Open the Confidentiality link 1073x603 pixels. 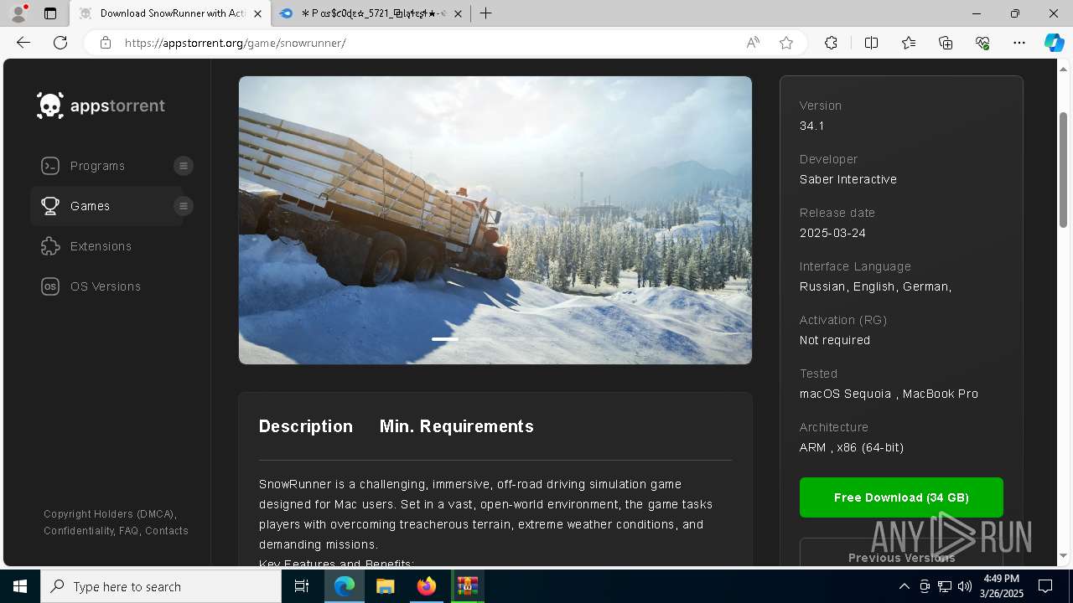click(x=79, y=531)
